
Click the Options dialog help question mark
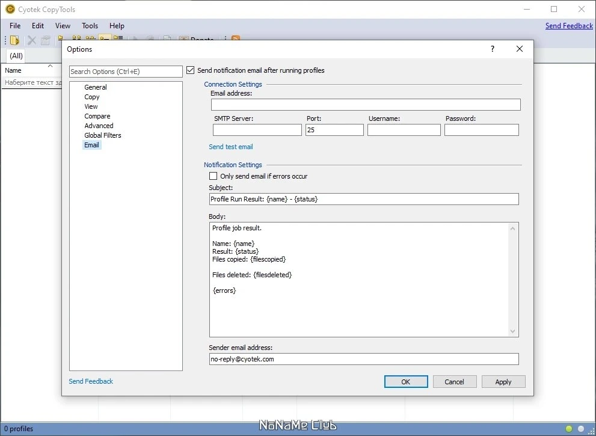tap(492, 49)
